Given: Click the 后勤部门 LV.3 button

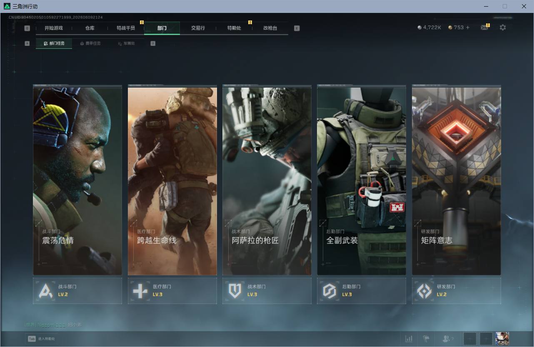Looking at the screenshot, I should (362, 291).
